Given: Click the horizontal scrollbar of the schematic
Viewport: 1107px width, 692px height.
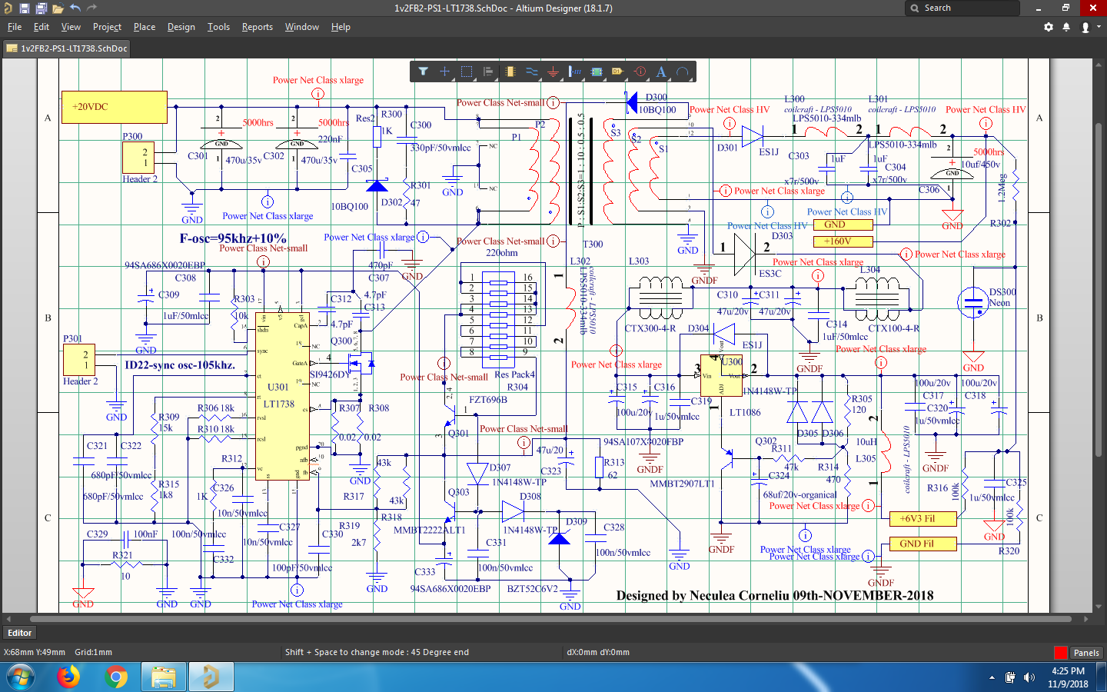Looking at the screenshot, I should coord(550,619).
